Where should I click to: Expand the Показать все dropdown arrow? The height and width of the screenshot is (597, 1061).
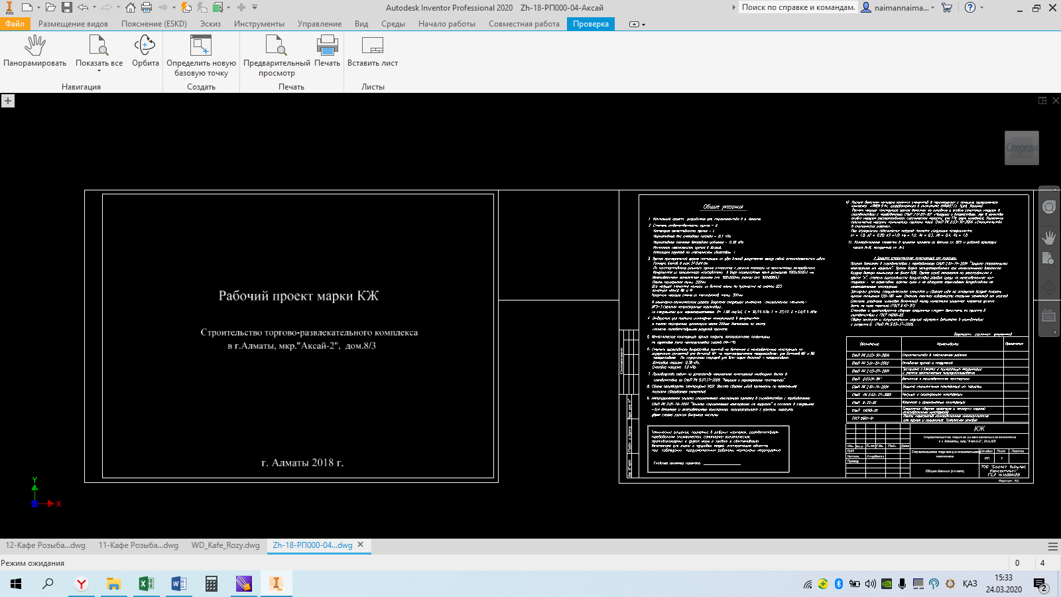(99, 71)
